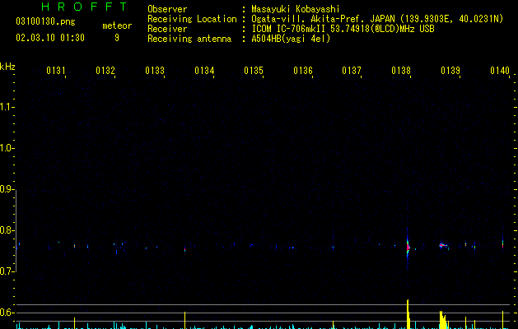Viewport: 518px width, 329px height.
Task: Click the long echo trace near 0139
Action: 444,245
